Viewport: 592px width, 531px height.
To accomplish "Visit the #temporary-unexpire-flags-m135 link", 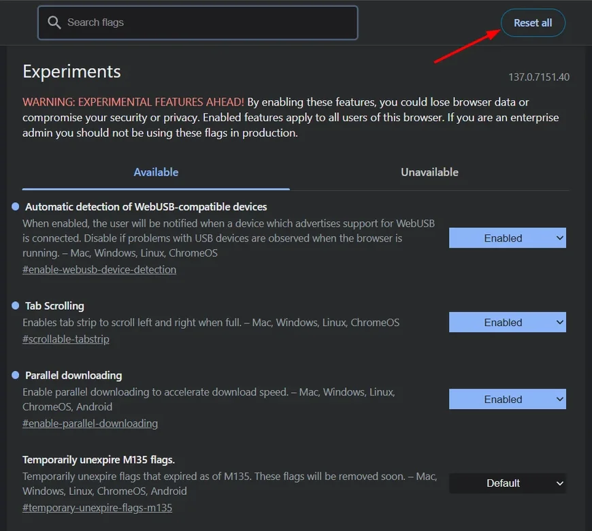I will [97, 508].
